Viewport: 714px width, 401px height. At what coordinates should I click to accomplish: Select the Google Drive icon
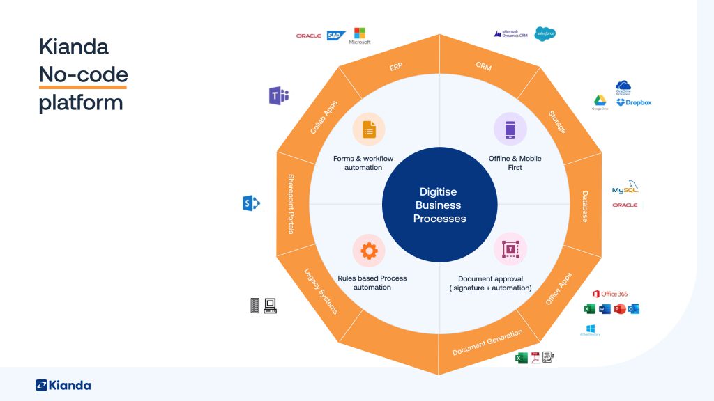tap(600, 102)
